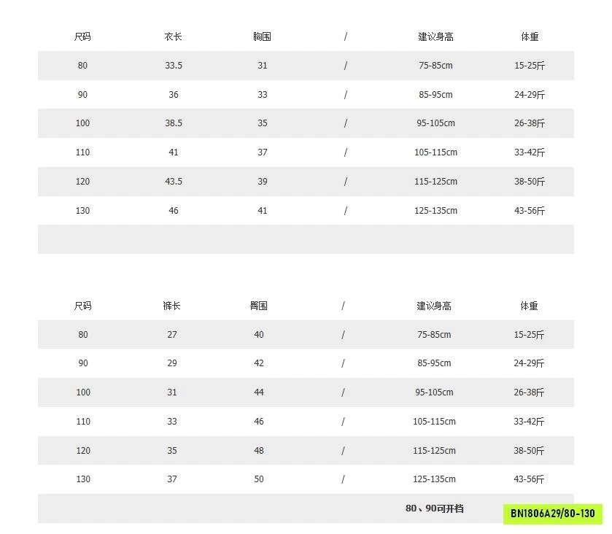The width and height of the screenshot is (612, 534).
Task: Click the 80、90可开档 note
Action: click(435, 508)
